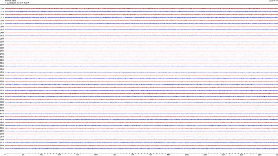Click the 22:30 time row label
Viewport: 278px width, 156px height.
[x=2, y=143]
